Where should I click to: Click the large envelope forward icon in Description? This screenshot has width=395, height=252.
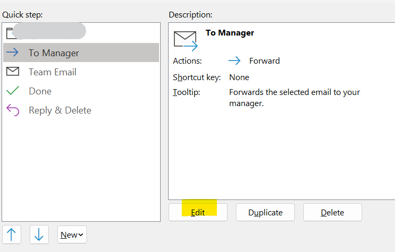185,40
